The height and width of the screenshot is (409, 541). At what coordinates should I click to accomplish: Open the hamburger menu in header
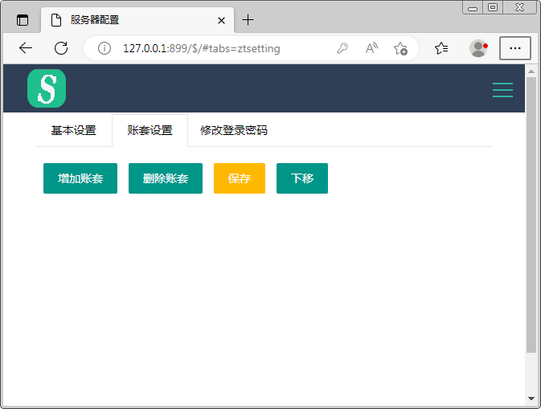coord(502,90)
